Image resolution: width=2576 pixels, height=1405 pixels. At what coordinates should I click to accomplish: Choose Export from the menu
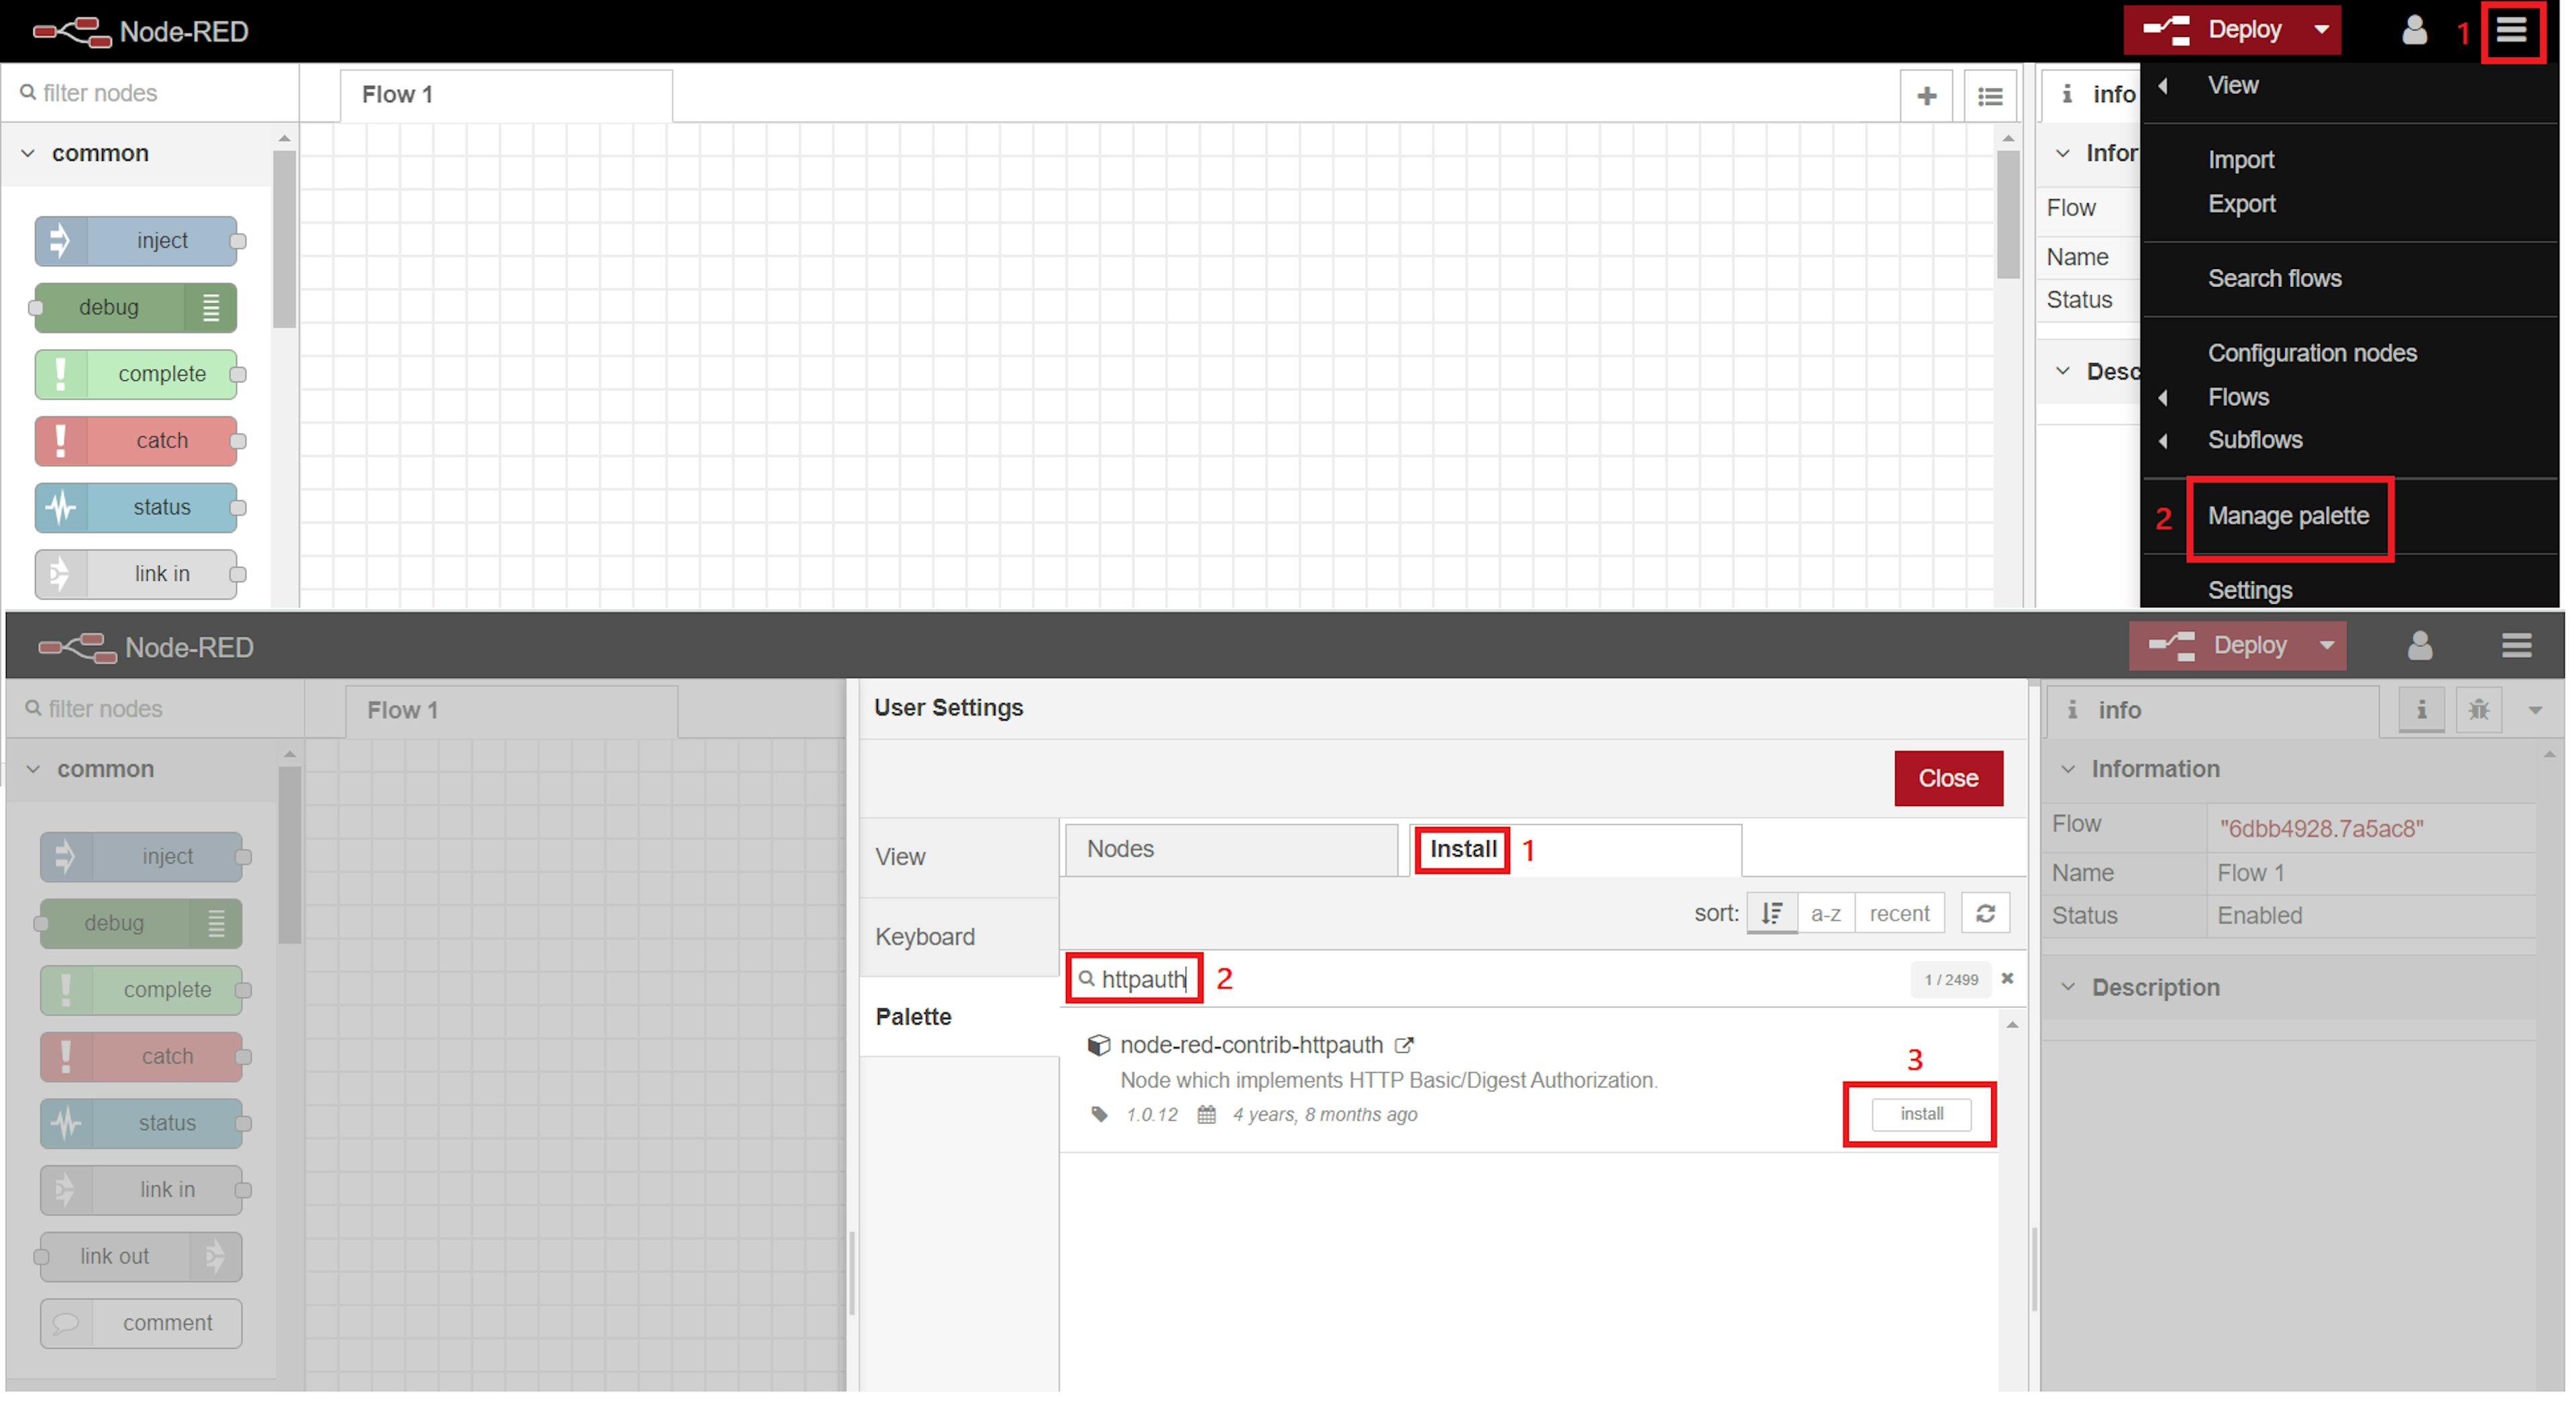coord(2350,204)
